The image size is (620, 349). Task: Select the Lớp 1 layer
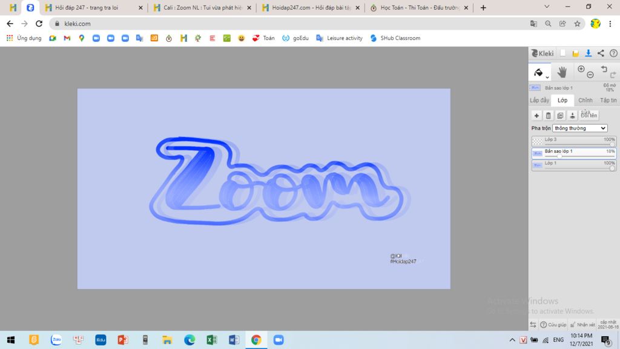tap(574, 165)
